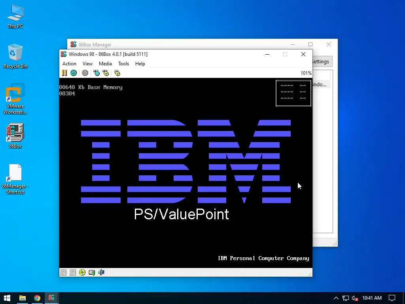
Task: Open the Action menu
Action: [x=69, y=64]
